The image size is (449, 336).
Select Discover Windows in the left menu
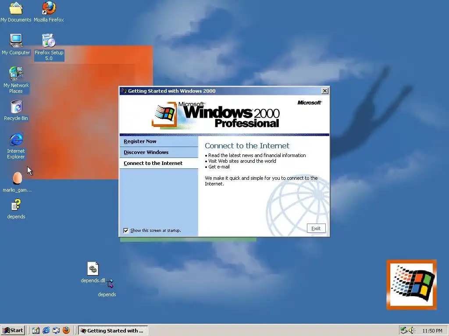point(159,152)
